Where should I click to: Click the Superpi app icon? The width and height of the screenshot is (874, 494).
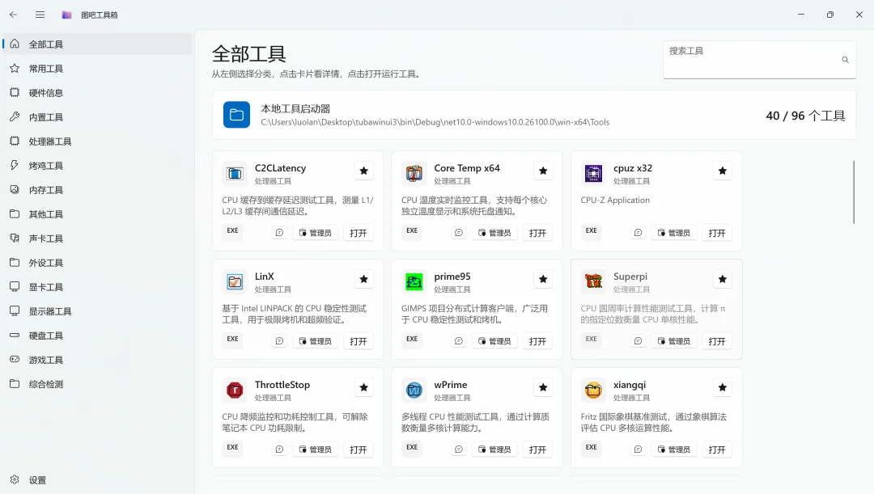pos(593,282)
